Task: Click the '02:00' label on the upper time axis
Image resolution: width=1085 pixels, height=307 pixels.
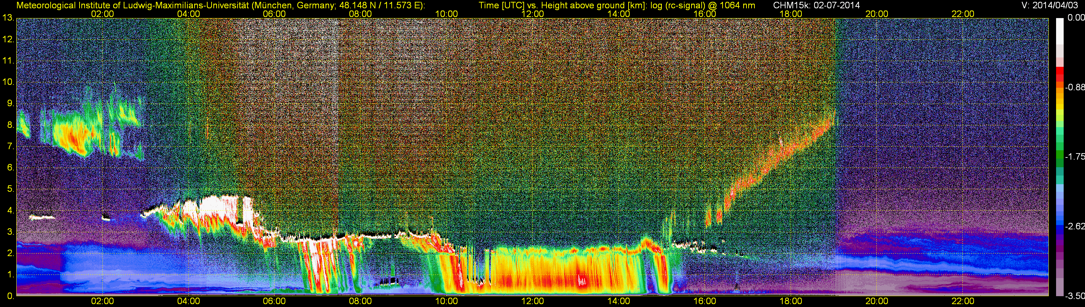Action: point(102,14)
